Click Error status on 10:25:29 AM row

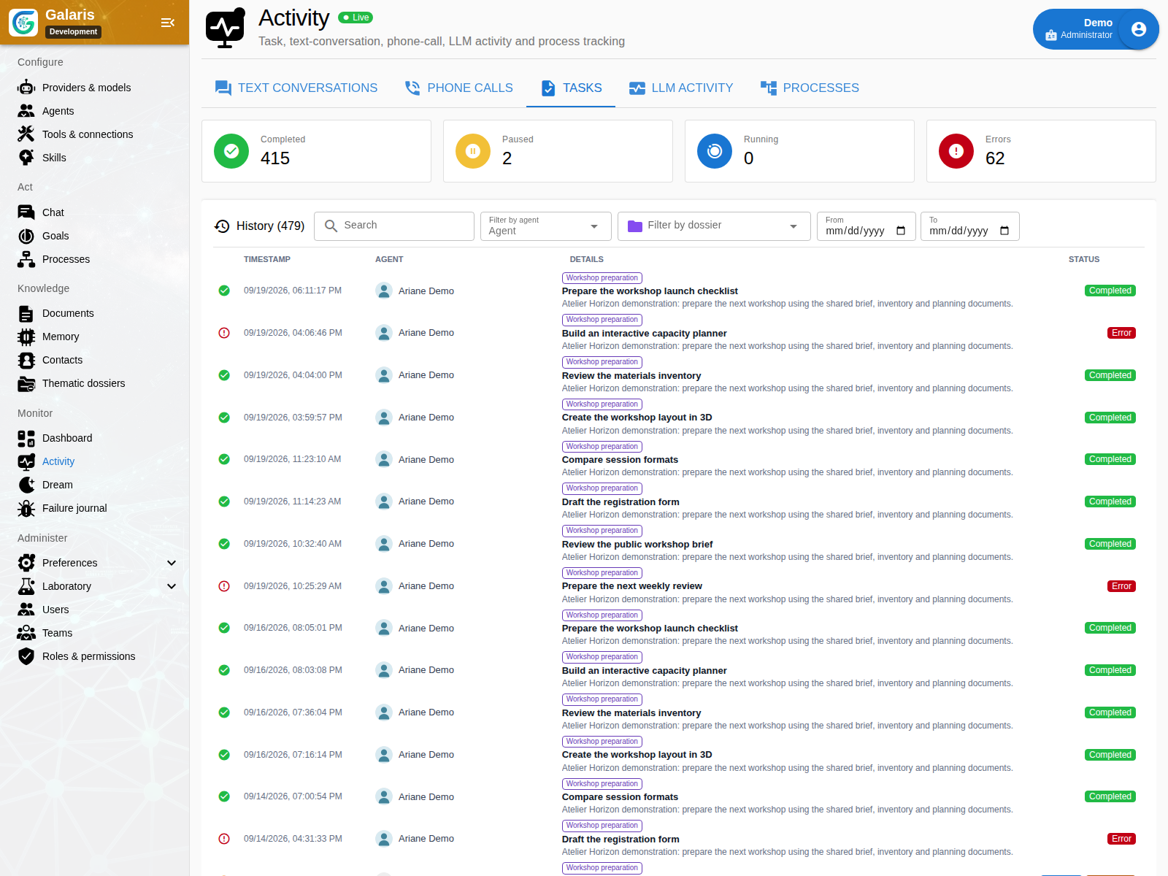[1121, 586]
